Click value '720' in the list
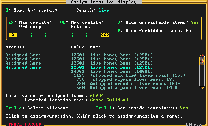Screen dimensions: 208x126 [x=80, y=84]
